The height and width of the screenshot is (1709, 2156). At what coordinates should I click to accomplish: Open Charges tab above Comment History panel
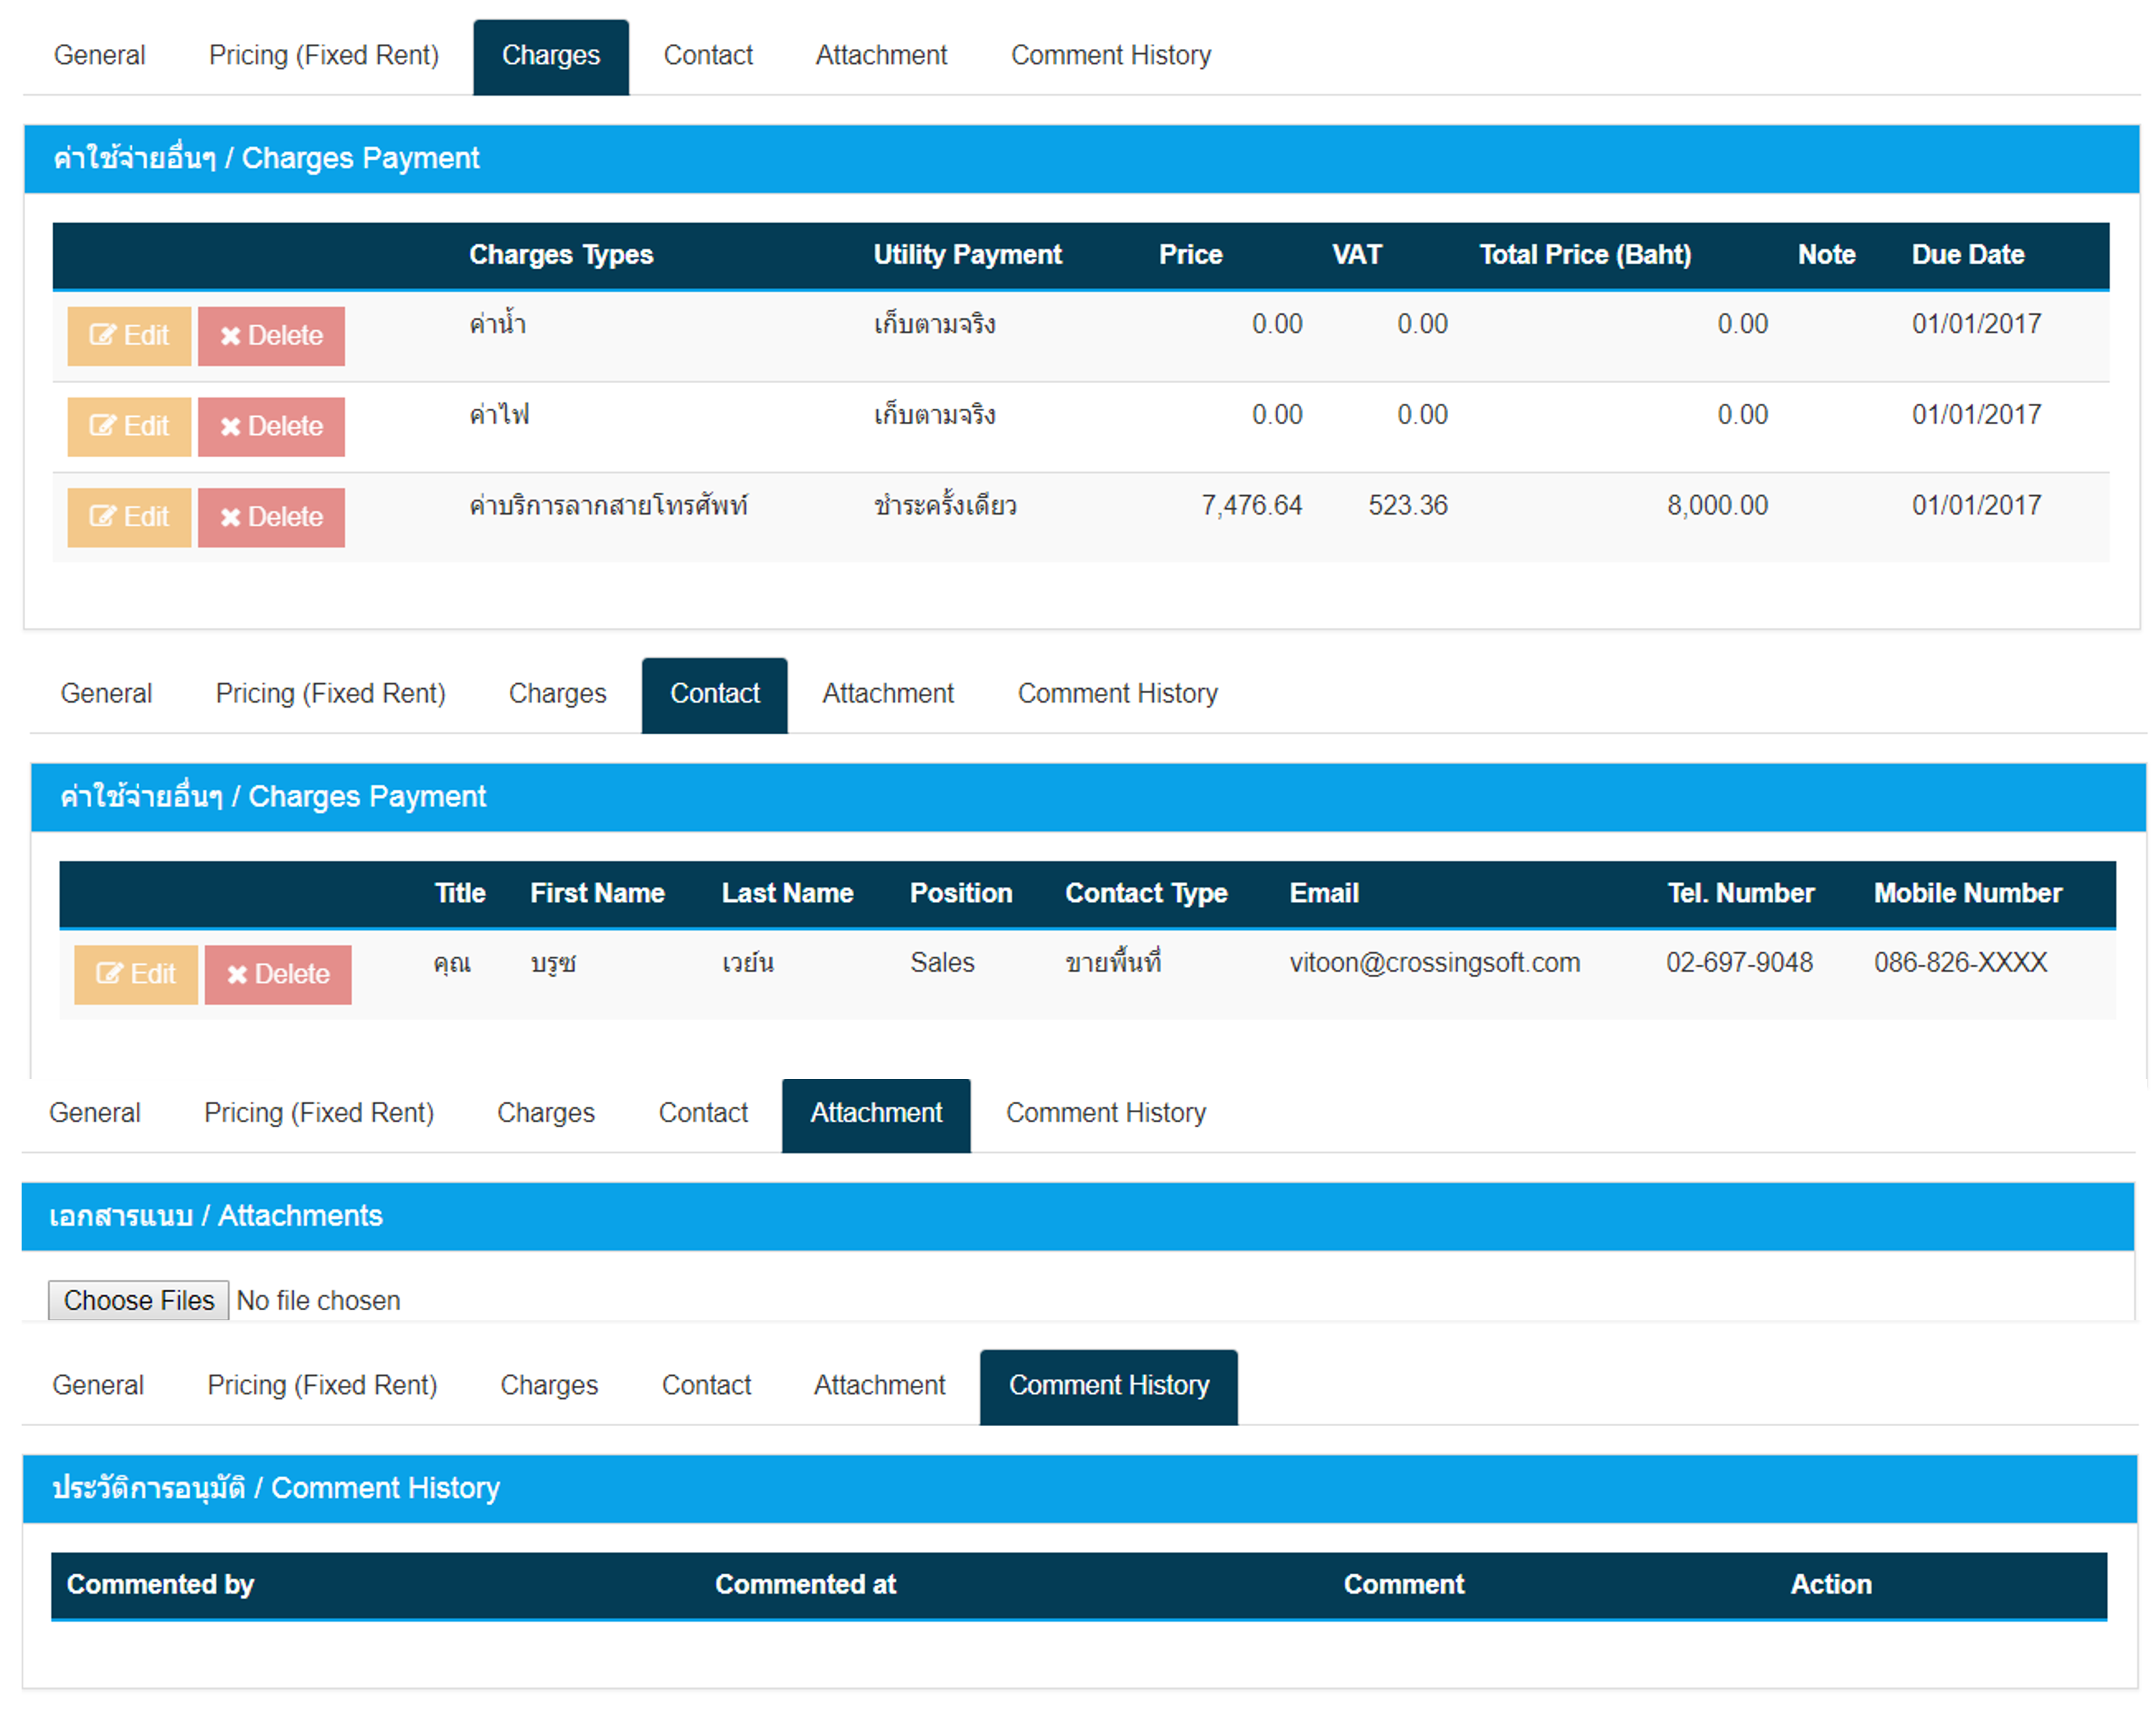coord(549,1386)
